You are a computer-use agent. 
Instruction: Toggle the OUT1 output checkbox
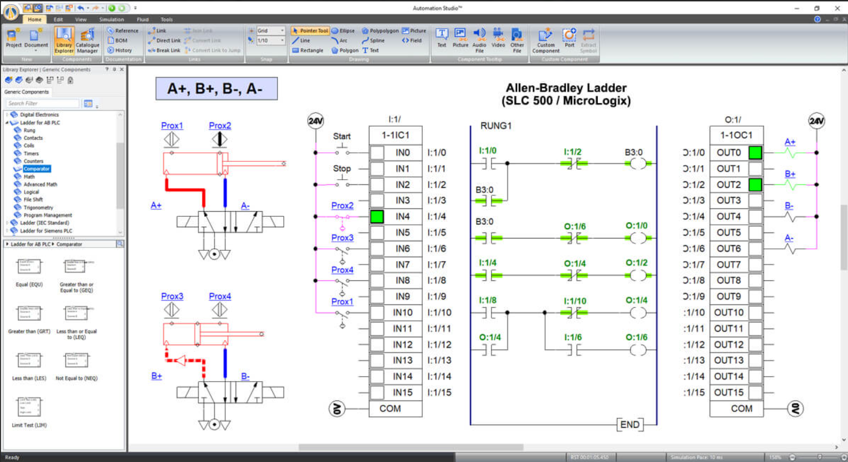(755, 169)
